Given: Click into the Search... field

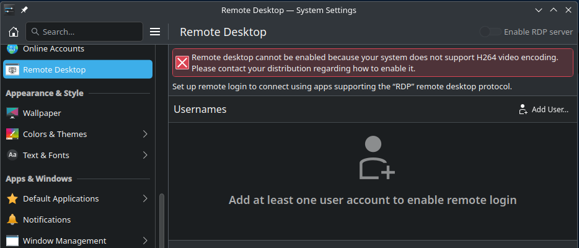Looking at the screenshot, I should point(84,32).
